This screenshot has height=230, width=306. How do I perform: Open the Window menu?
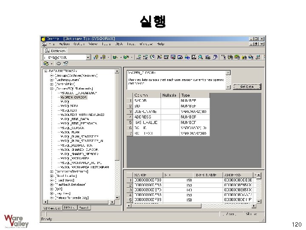click(x=146, y=44)
